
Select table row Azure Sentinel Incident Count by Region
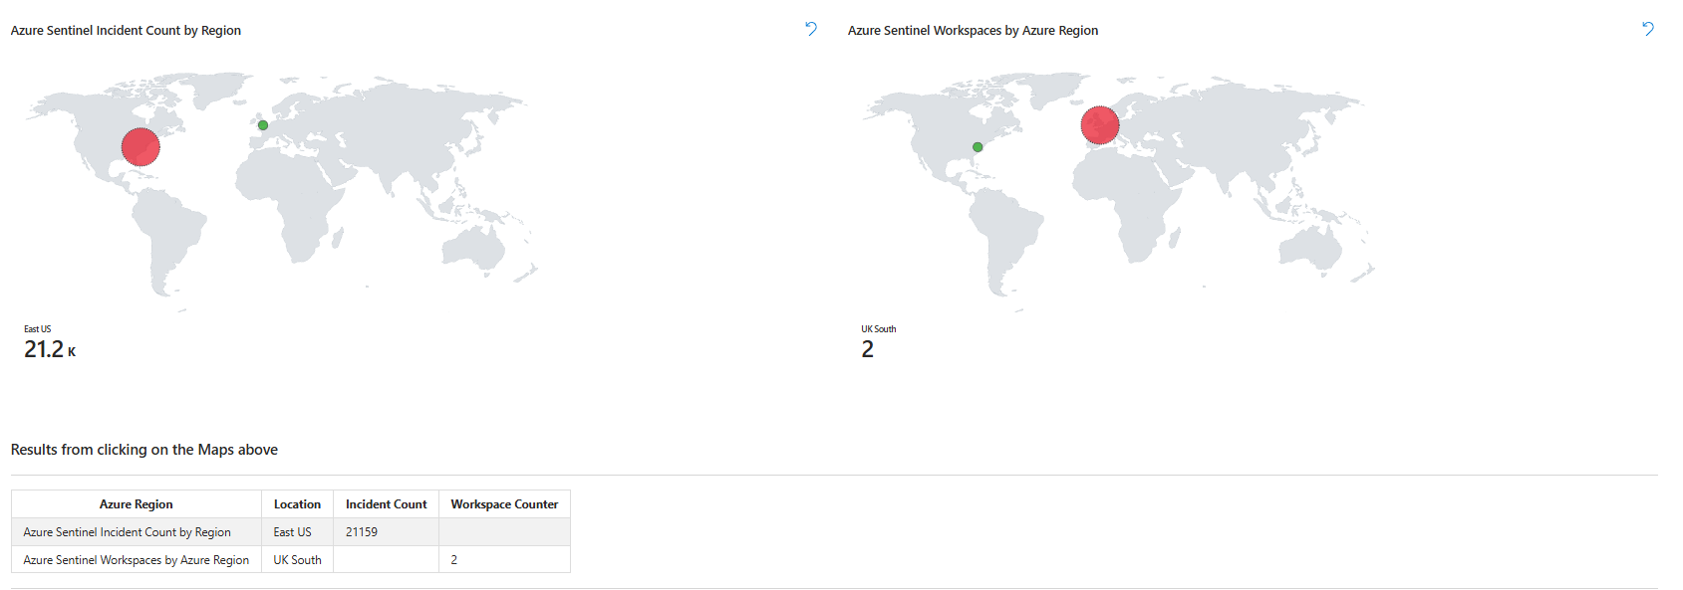[128, 532]
